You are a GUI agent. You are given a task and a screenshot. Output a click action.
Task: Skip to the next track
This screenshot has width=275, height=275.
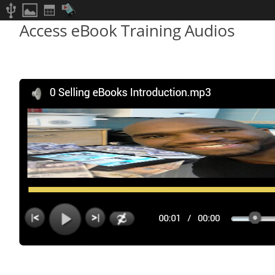(95, 218)
